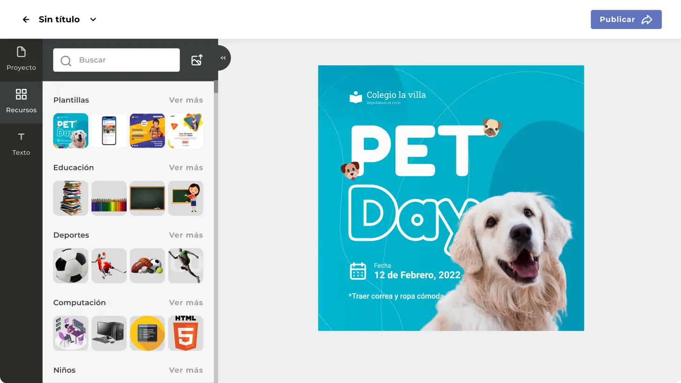Select the teacher with chalkboard image

tap(186, 198)
